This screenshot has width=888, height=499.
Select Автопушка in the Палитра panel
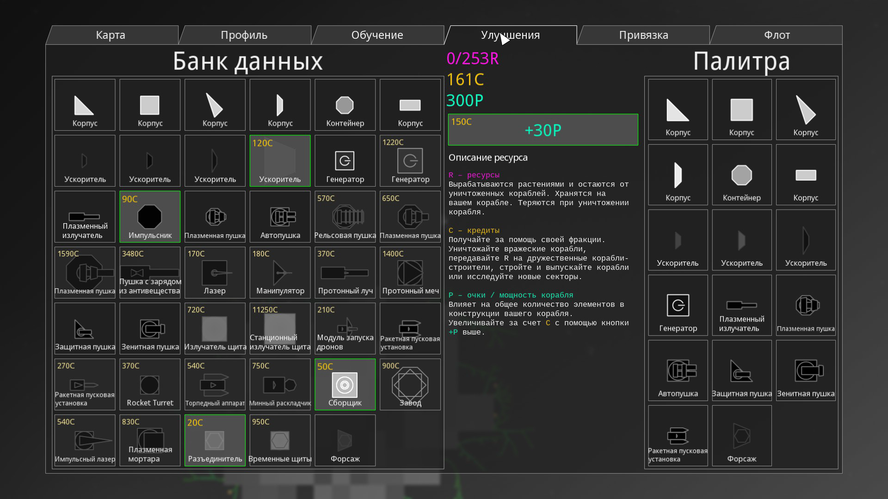[x=678, y=371]
